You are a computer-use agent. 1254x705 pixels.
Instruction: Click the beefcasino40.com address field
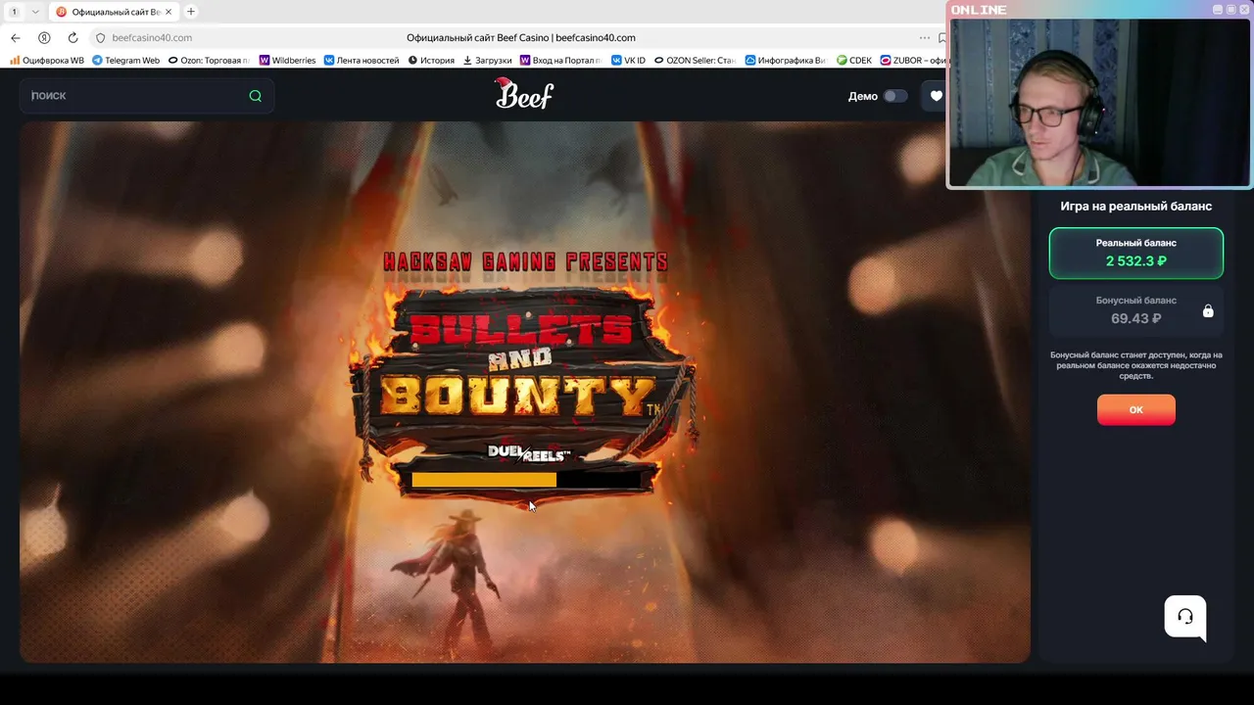pyautogui.click(x=152, y=37)
